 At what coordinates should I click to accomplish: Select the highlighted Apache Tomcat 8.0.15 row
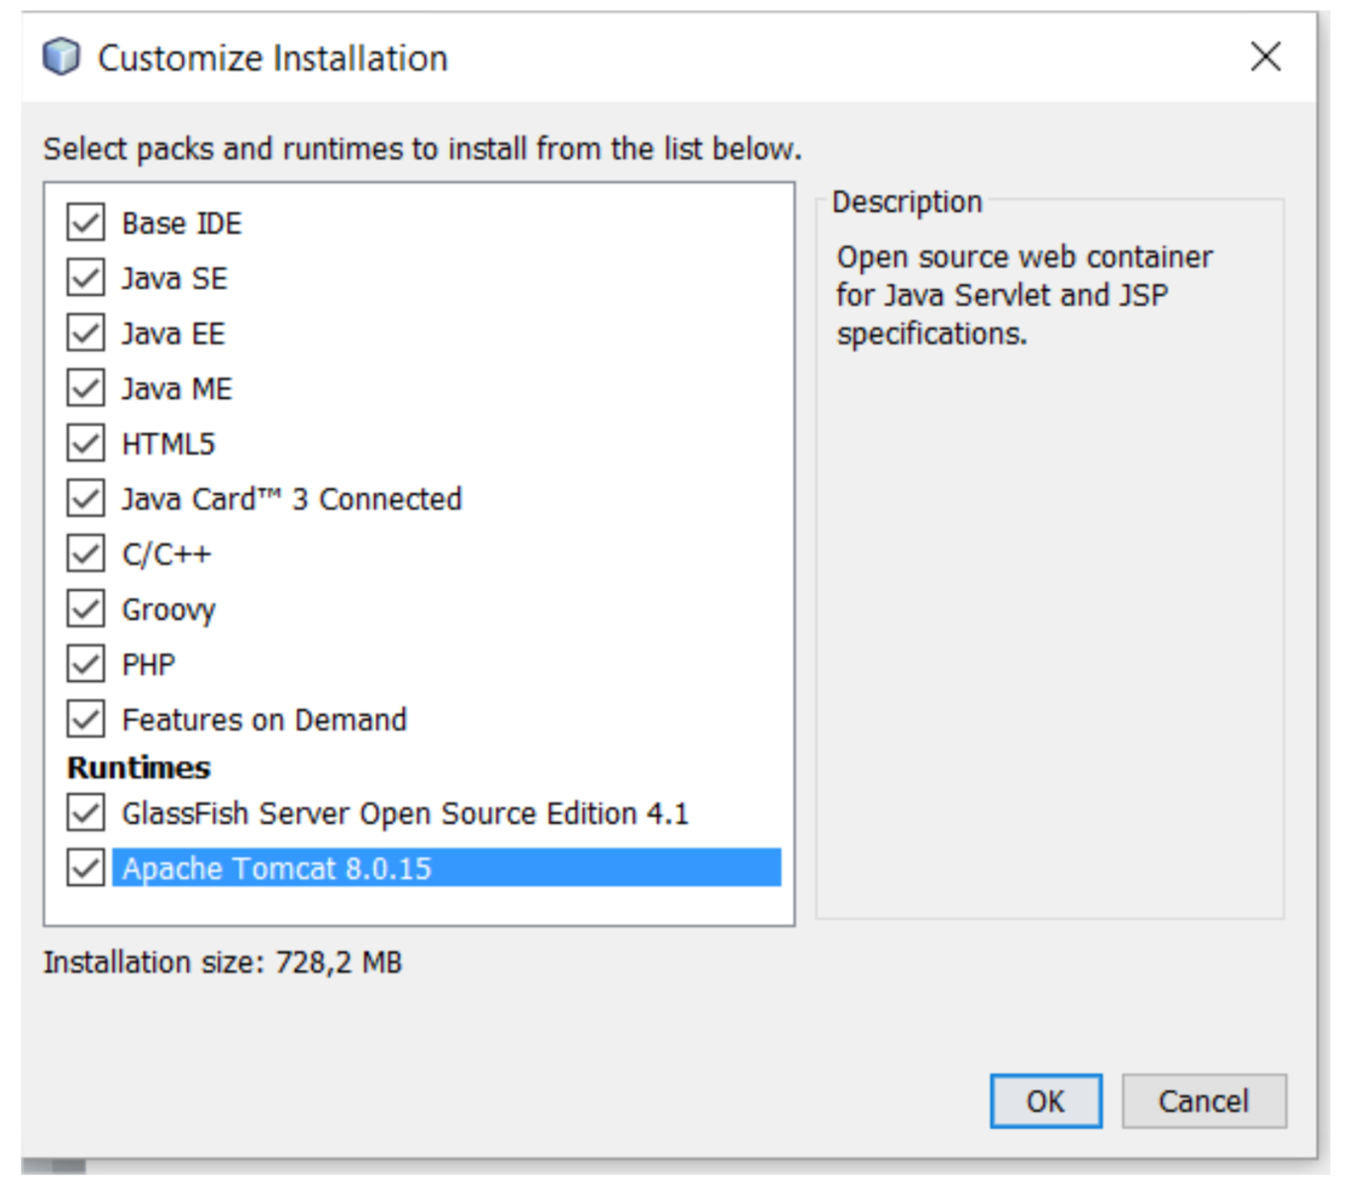(x=446, y=868)
